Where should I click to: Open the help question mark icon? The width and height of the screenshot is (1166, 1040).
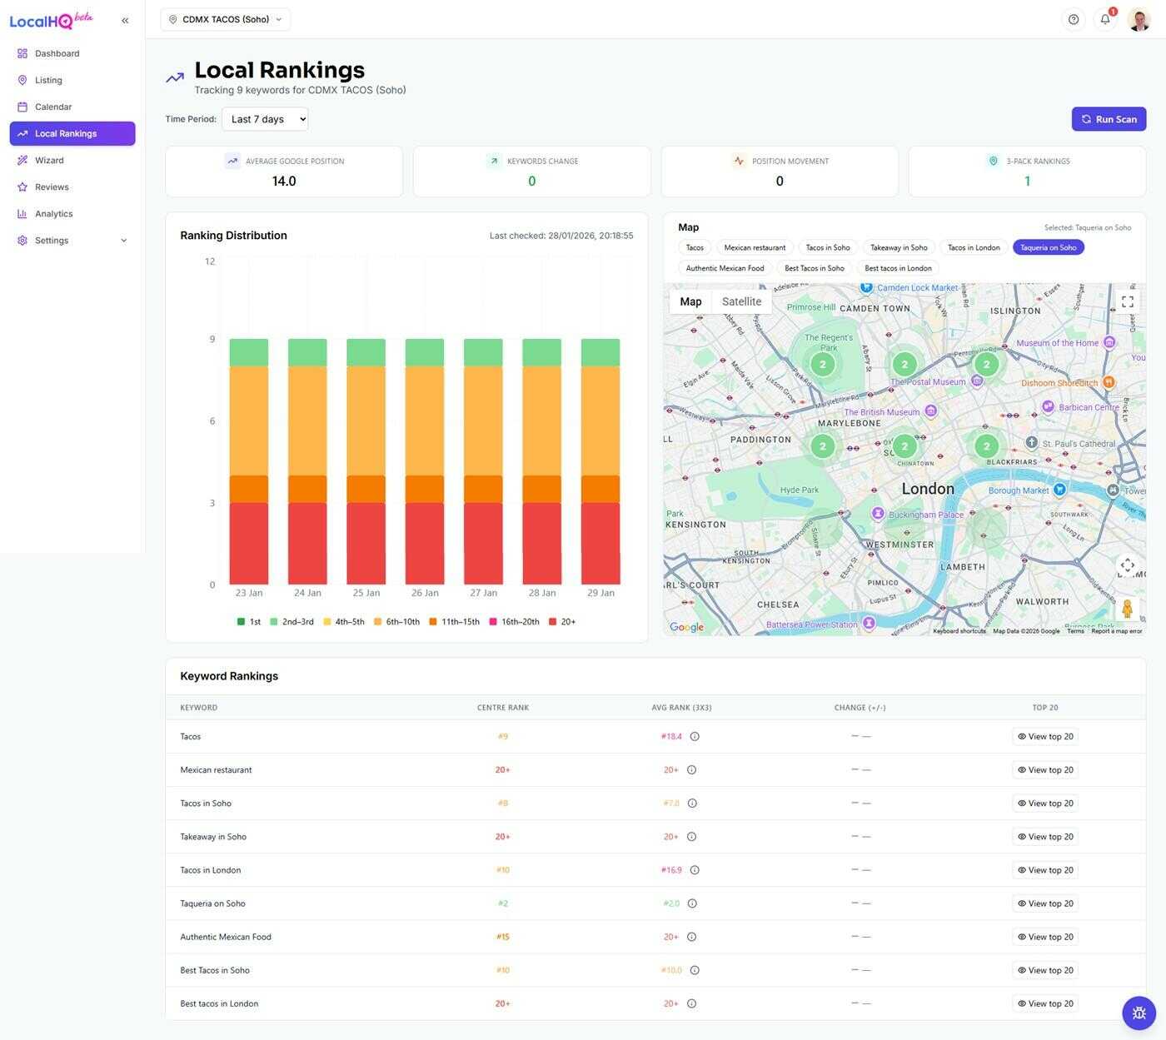click(1074, 19)
